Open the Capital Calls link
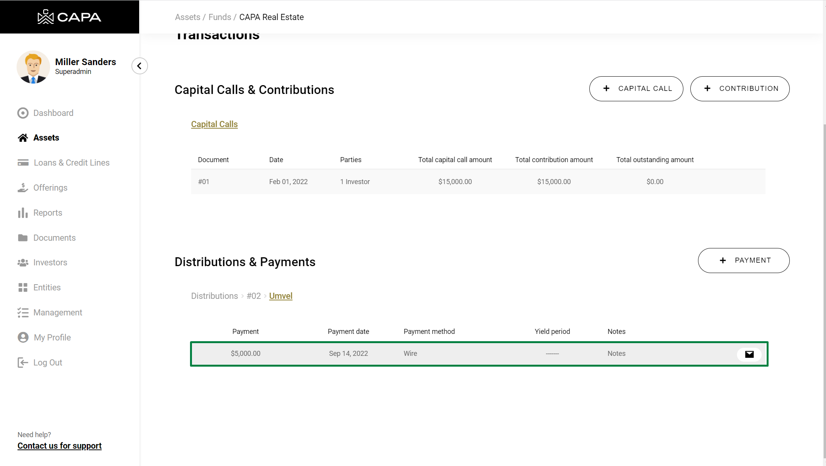The width and height of the screenshot is (826, 466). (214, 124)
